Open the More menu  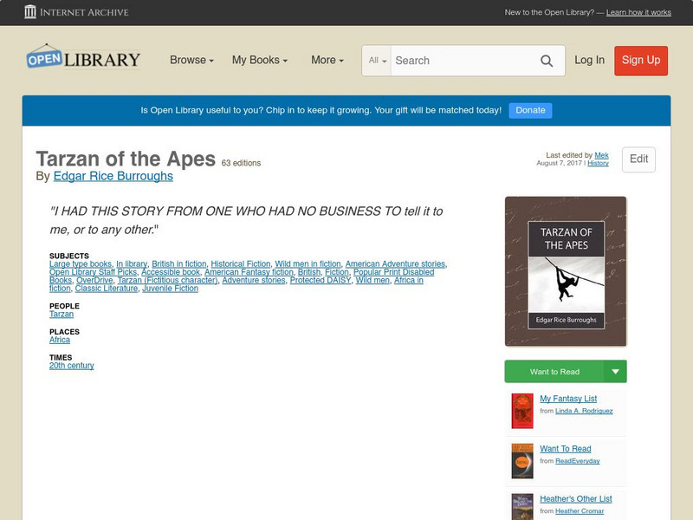(x=327, y=60)
